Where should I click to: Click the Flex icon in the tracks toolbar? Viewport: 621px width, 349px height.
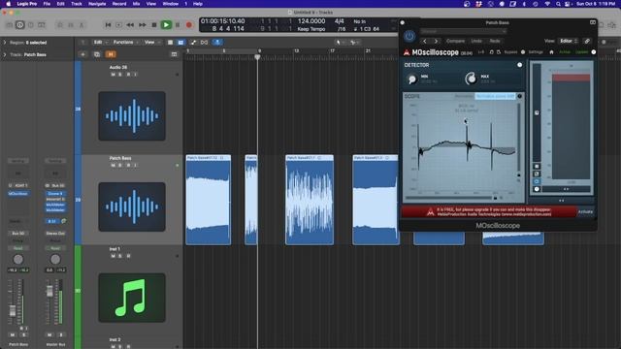[204, 42]
